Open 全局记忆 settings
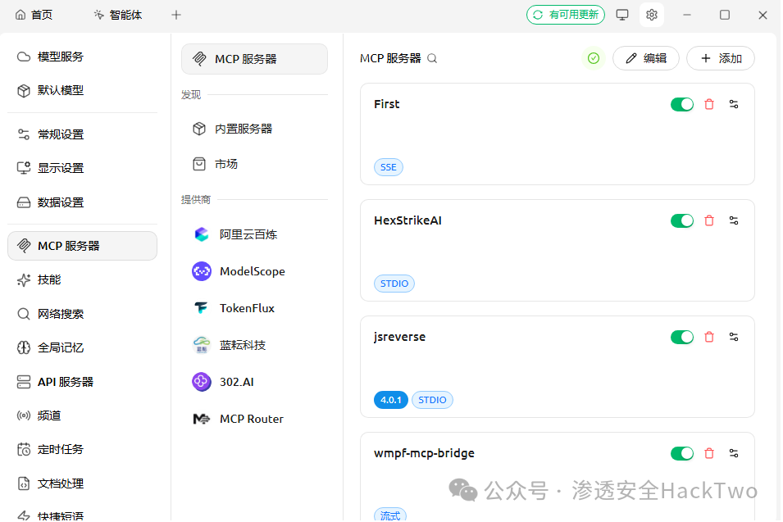 tap(82, 347)
